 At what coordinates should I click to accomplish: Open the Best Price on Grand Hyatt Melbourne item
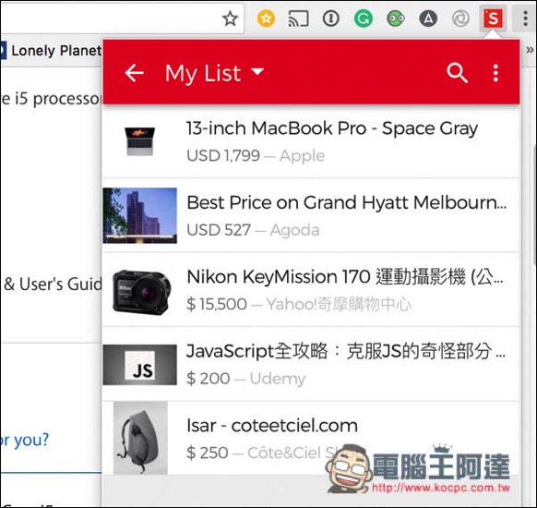click(x=346, y=202)
